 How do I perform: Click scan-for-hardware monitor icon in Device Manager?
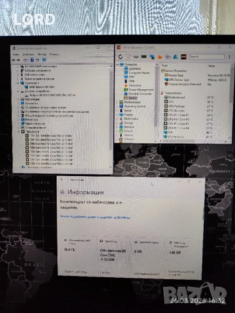click(44, 60)
